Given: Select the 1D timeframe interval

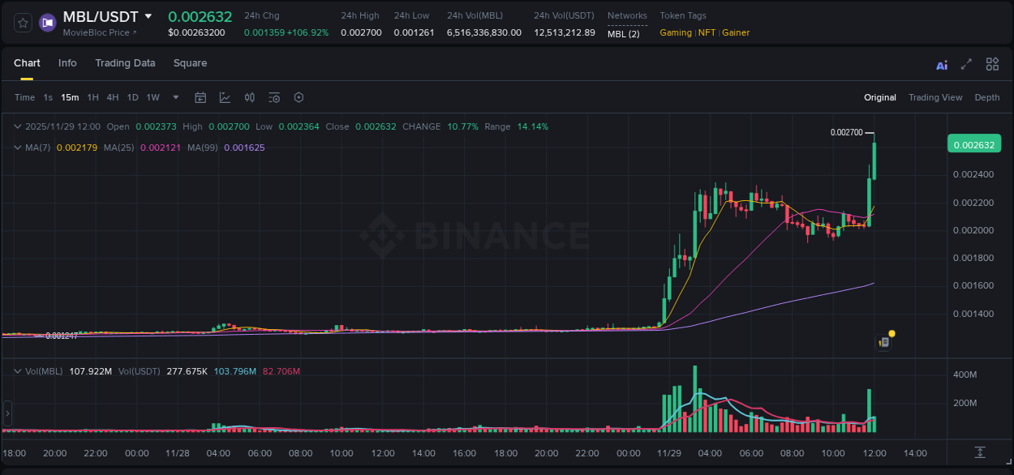Looking at the screenshot, I should 132,97.
